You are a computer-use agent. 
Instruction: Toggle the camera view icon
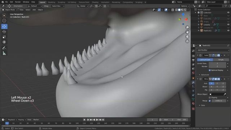[187, 36]
